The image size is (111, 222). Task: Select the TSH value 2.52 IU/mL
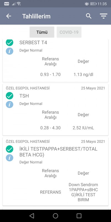click(83, 128)
